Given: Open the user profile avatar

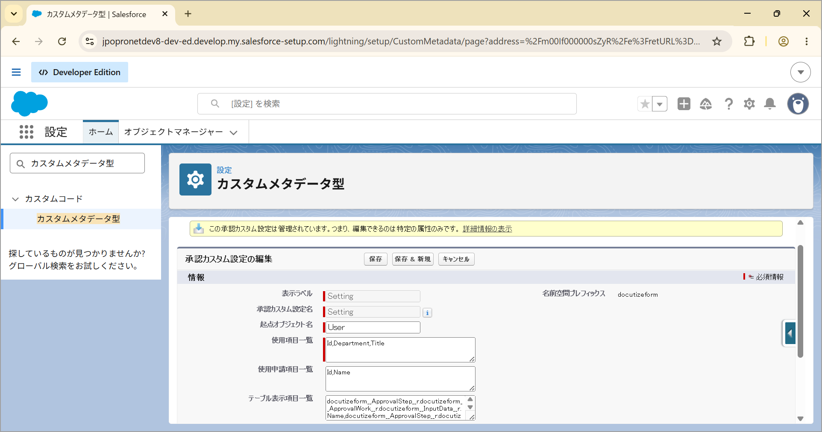Looking at the screenshot, I should 798,104.
